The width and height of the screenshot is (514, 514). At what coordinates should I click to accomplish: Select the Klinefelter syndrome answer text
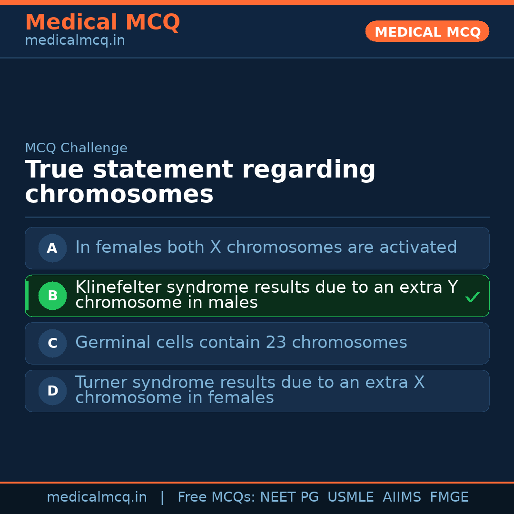(x=266, y=295)
